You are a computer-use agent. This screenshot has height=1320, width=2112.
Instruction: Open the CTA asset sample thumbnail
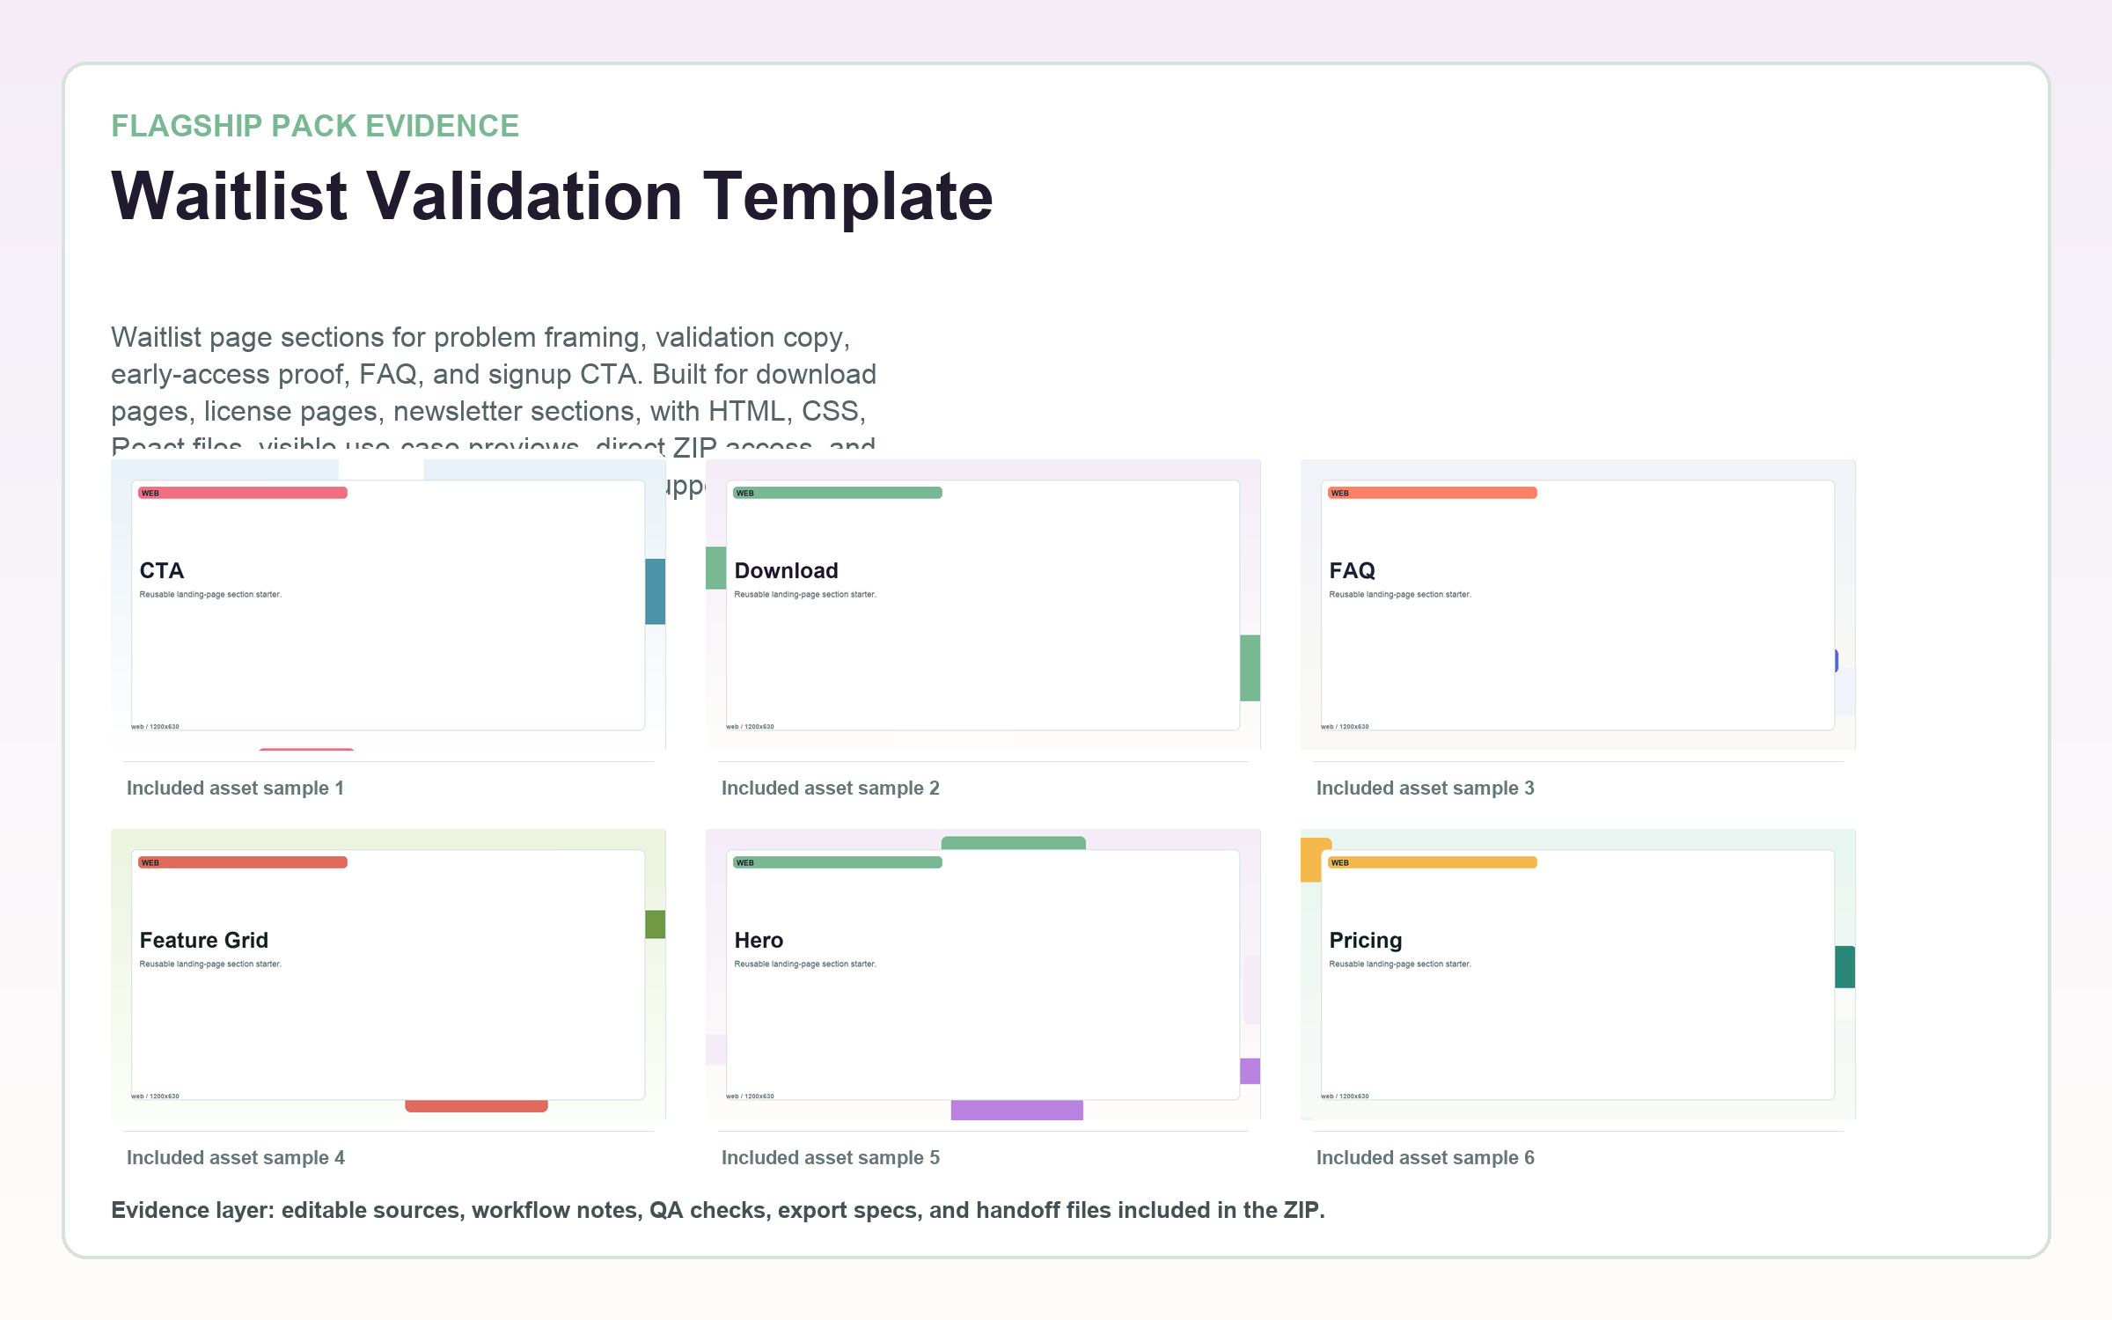pyautogui.click(x=388, y=605)
